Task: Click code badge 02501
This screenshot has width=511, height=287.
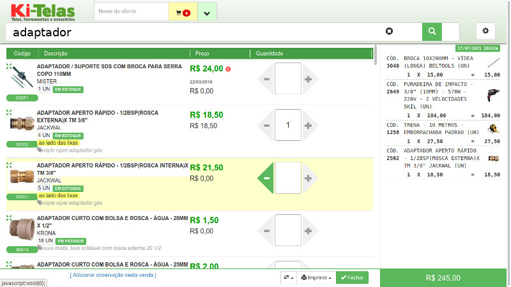Action: pos(22,197)
